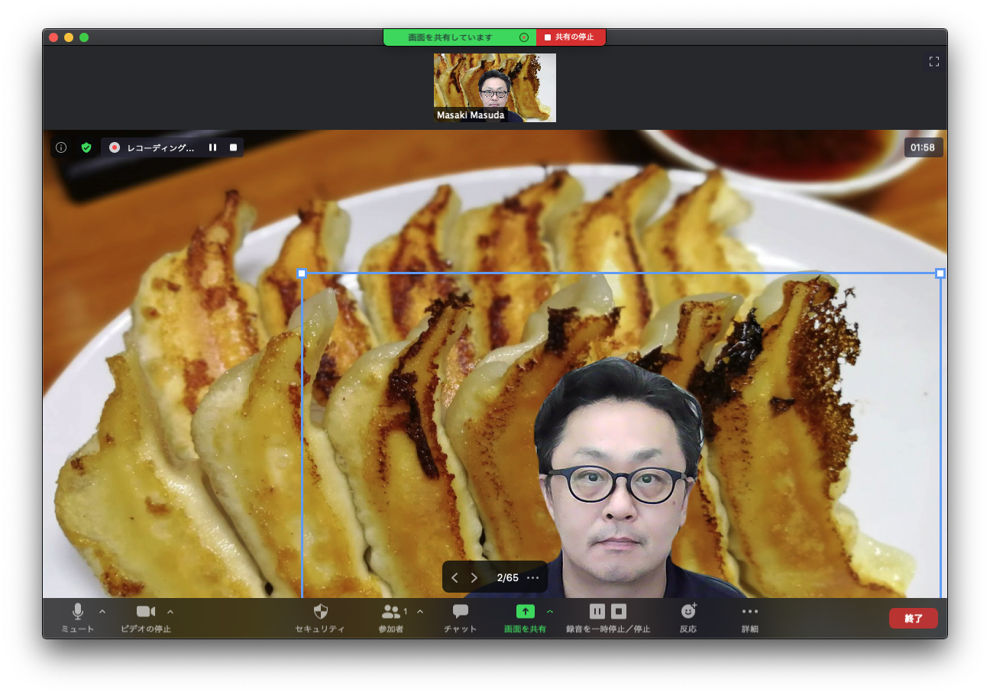Mute the microphone in the bottom toolbar

pyautogui.click(x=77, y=612)
